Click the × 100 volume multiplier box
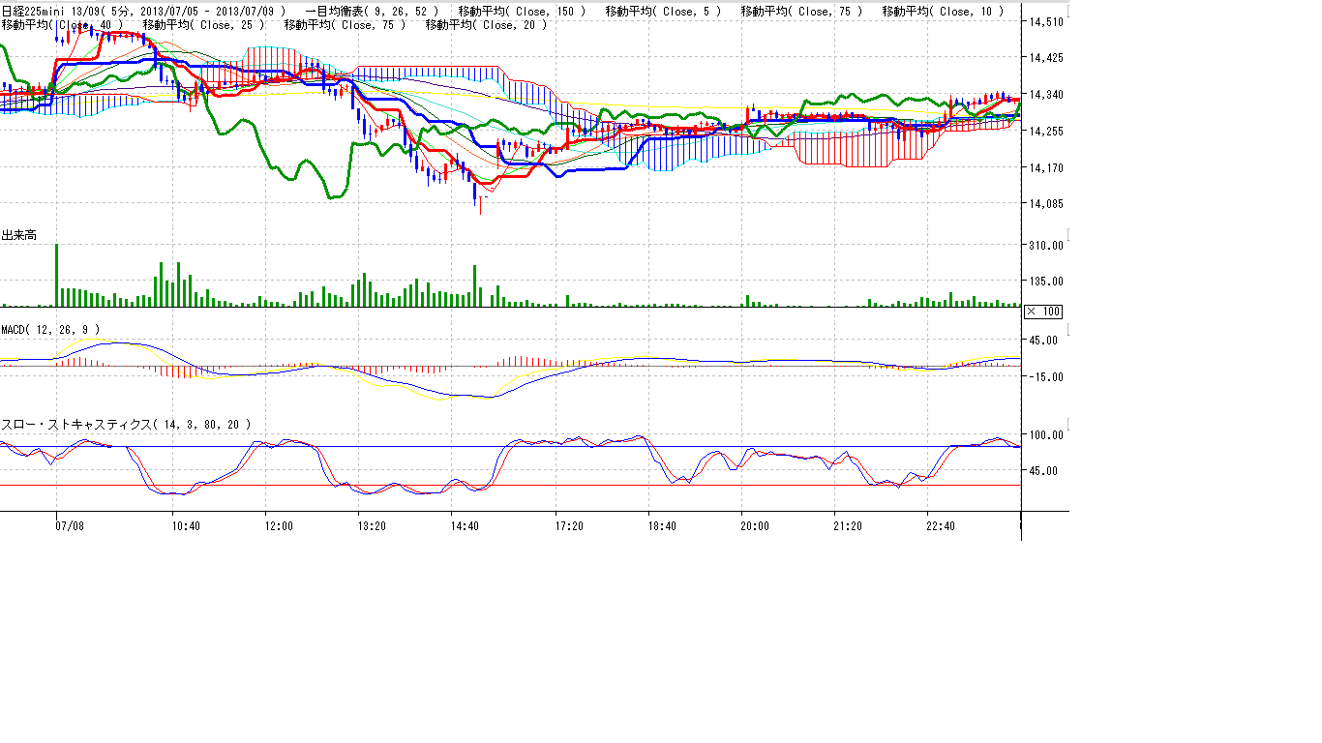The image size is (1322, 743). coord(1043,311)
